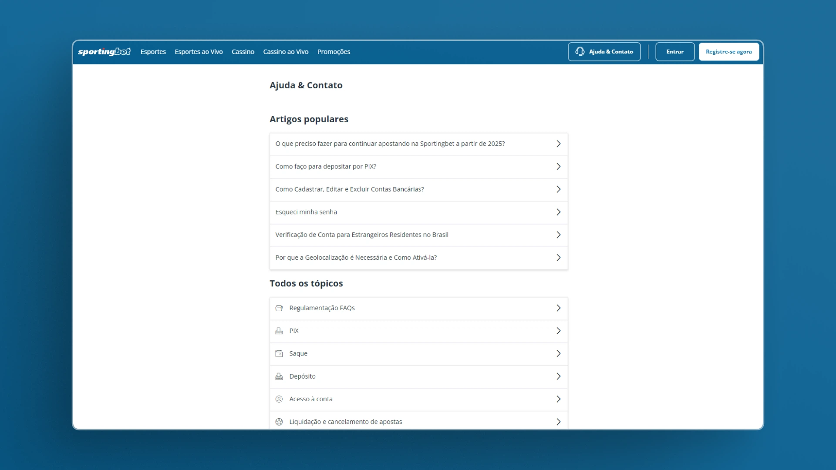
Task: Click the PIX topic icon
Action: pos(279,331)
